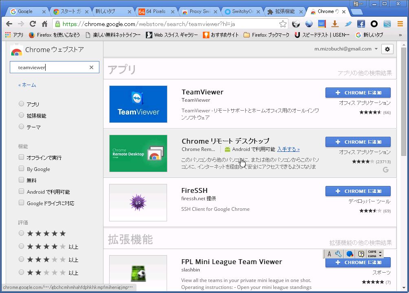Image resolution: width=409 pixels, height=293 pixels.
Task: Open the おすすめサイト bookmark
Action: click(221, 35)
